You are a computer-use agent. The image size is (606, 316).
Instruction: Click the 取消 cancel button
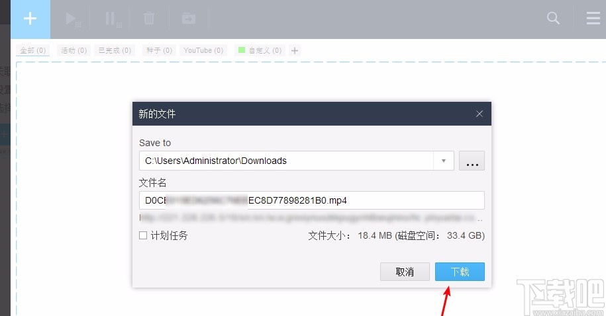pyautogui.click(x=405, y=272)
